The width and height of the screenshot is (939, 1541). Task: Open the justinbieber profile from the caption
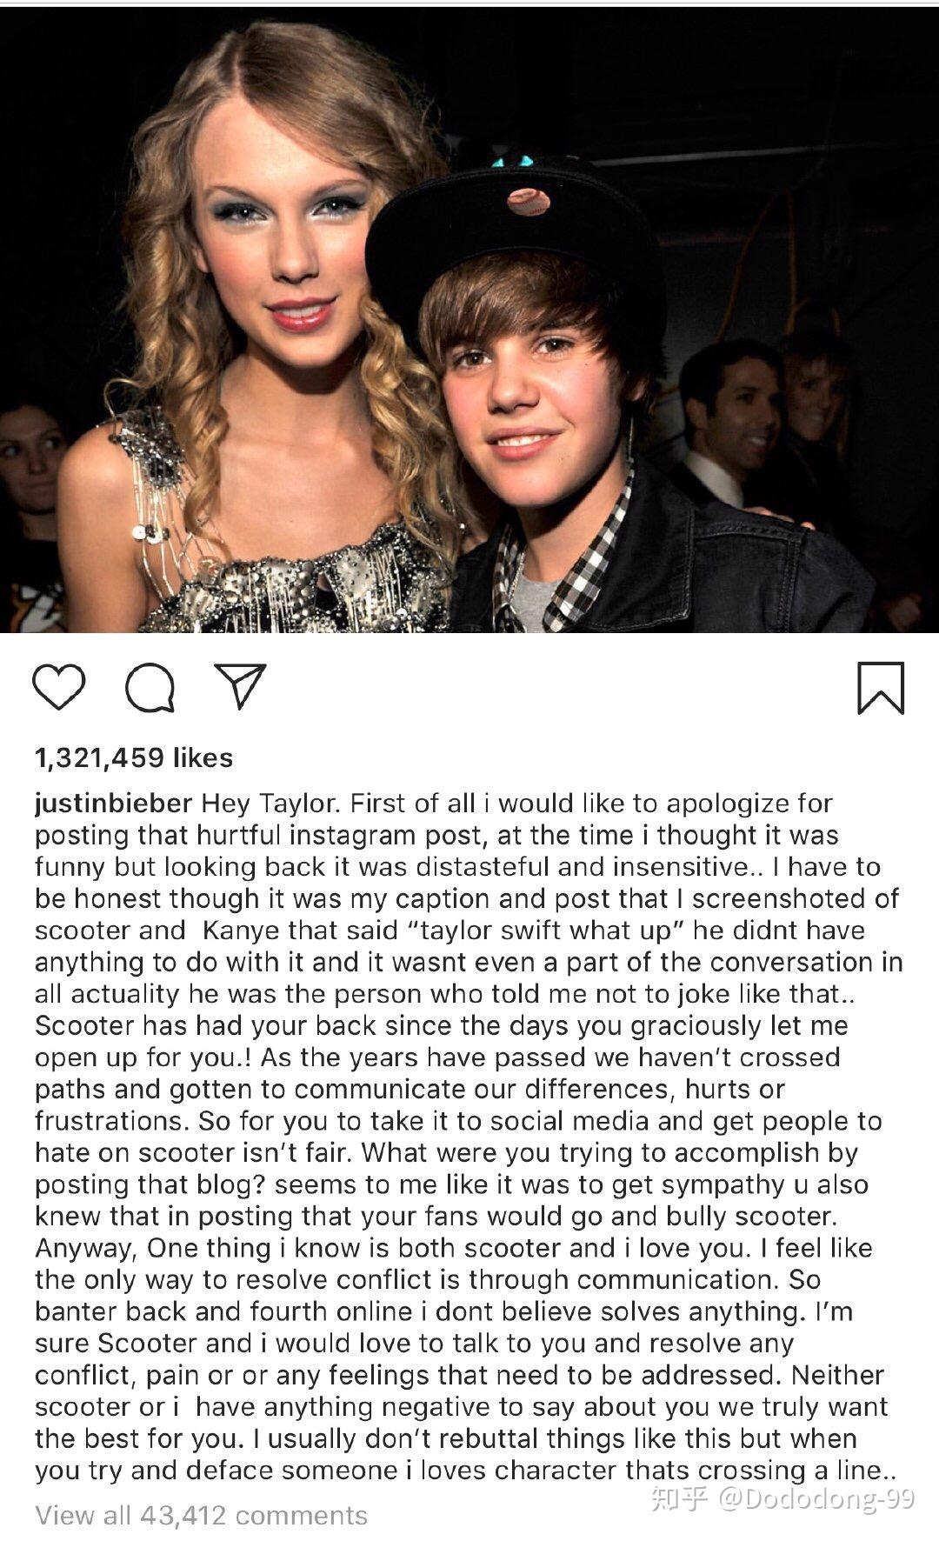113,804
